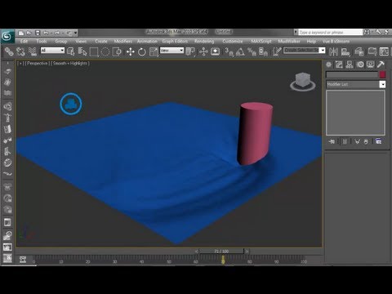
Task: Click the Mirror tool icon
Action: click(x=333, y=51)
